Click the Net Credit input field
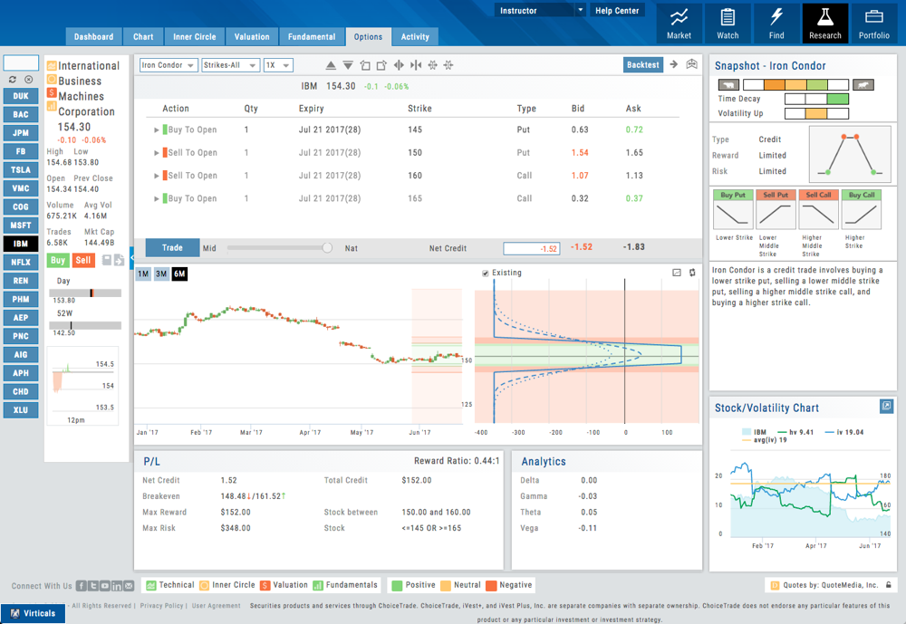The height and width of the screenshot is (624, 906). [532, 248]
